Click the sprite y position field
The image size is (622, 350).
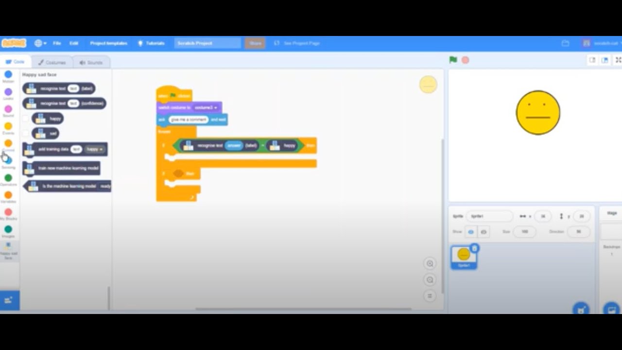[x=581, y=216]
